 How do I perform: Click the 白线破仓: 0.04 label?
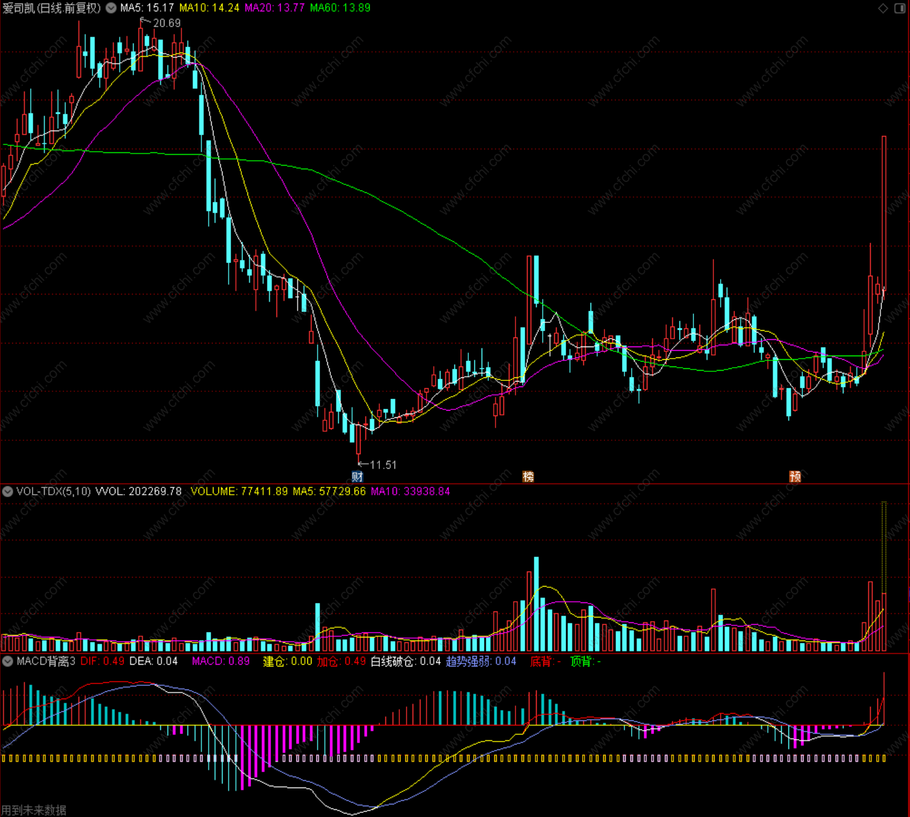pos(406,662)
